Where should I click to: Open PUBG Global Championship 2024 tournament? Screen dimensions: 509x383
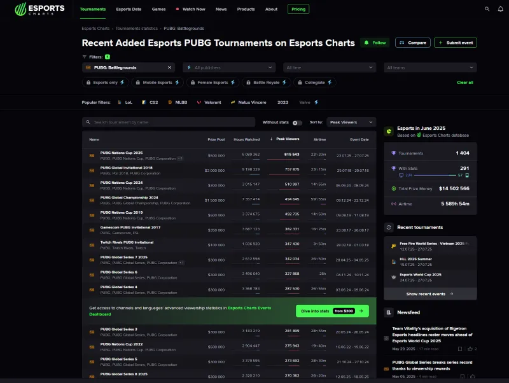pyautogui.click(x=129, y=198)
